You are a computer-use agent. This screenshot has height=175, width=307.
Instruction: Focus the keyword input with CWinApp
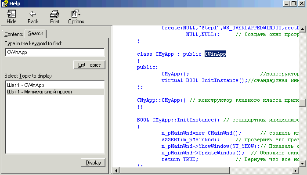point(55,52)
